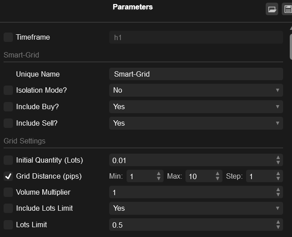
Task: Expand the Include Sell? dropdown
Action: coord(196,123)
